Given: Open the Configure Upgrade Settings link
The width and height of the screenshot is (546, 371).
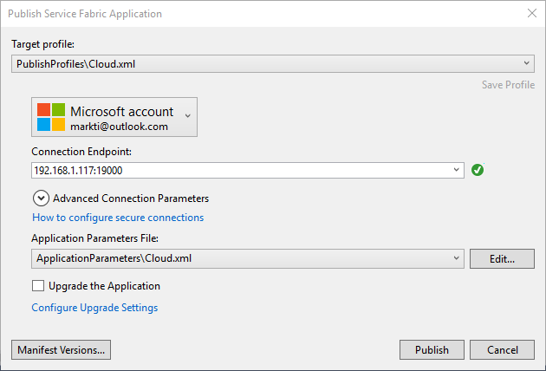Looking at the screenshot, I should point(94,308).
